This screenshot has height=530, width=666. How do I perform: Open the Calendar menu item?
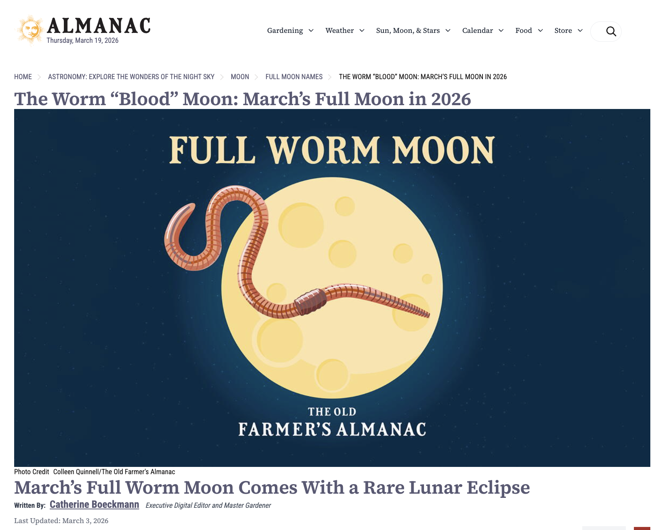tap(478, 31)
